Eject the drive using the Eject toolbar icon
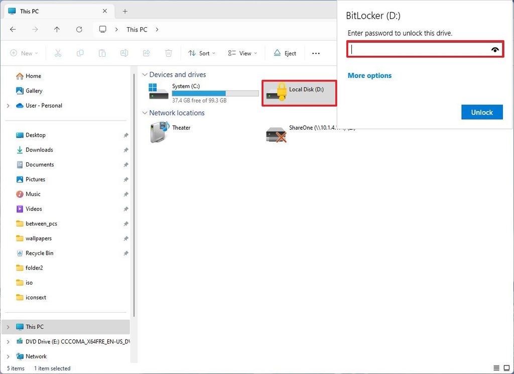The image size is (514, 374). click(x=285, y=53)
